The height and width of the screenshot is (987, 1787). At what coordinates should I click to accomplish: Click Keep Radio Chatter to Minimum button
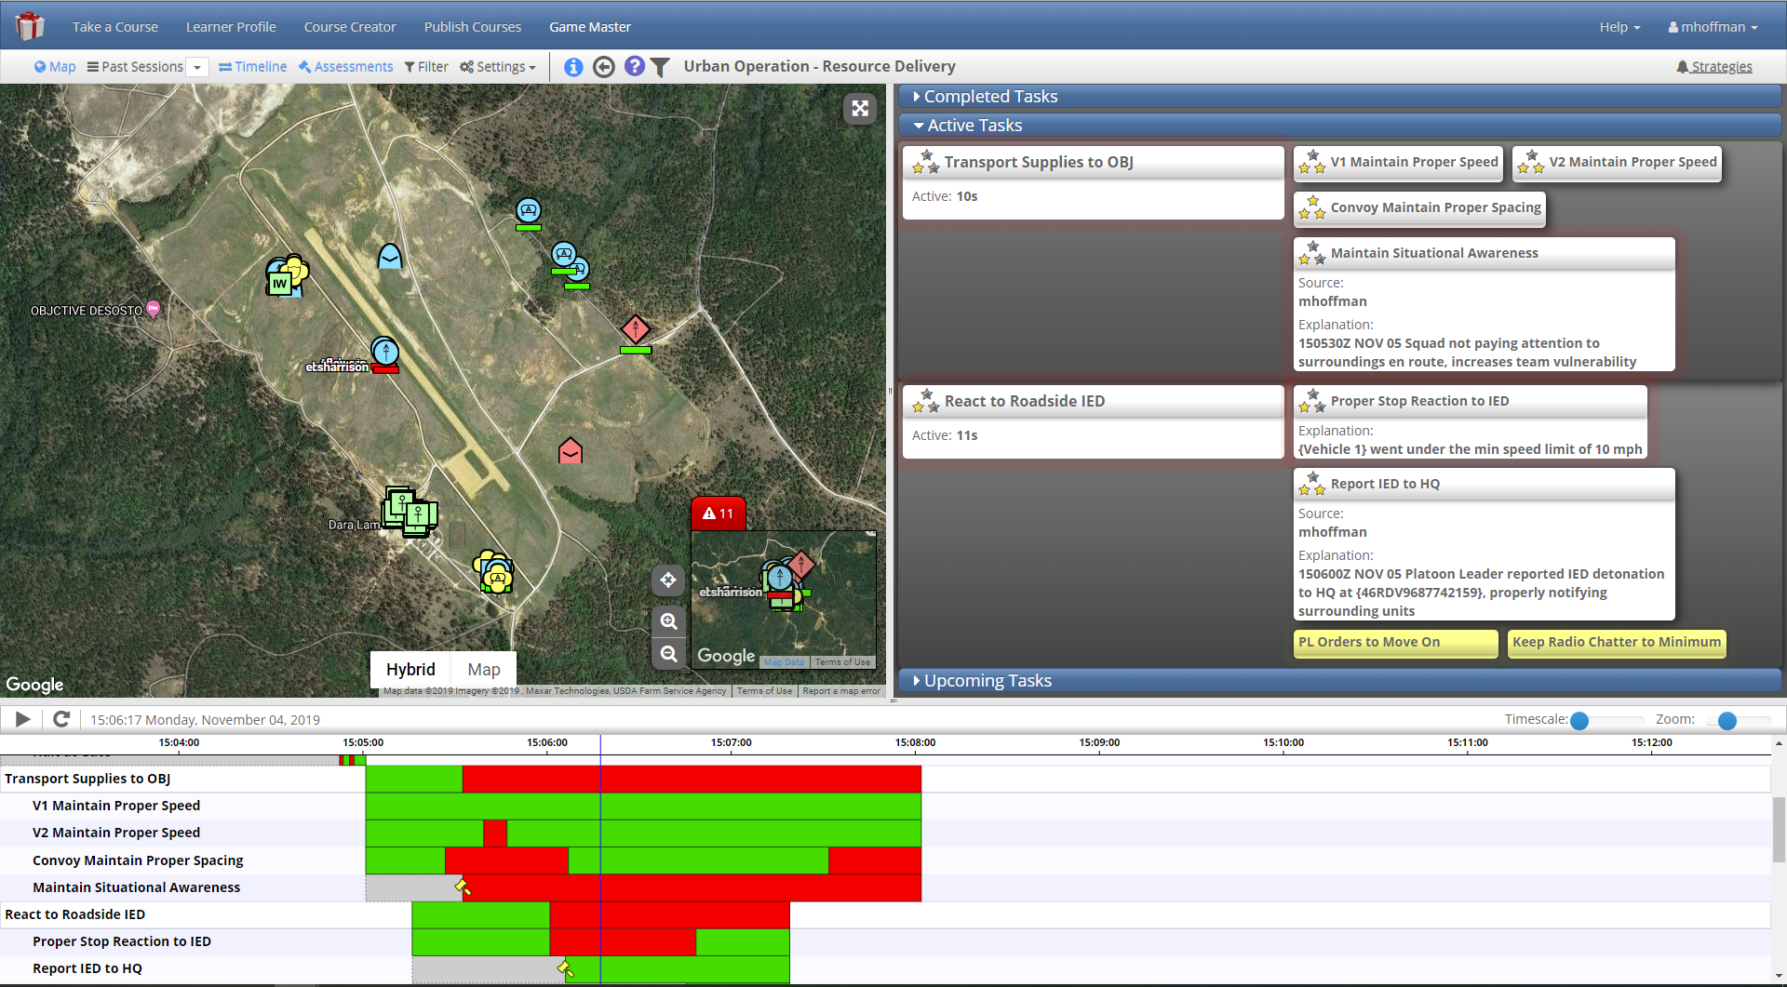click(x=1617, y=643)
